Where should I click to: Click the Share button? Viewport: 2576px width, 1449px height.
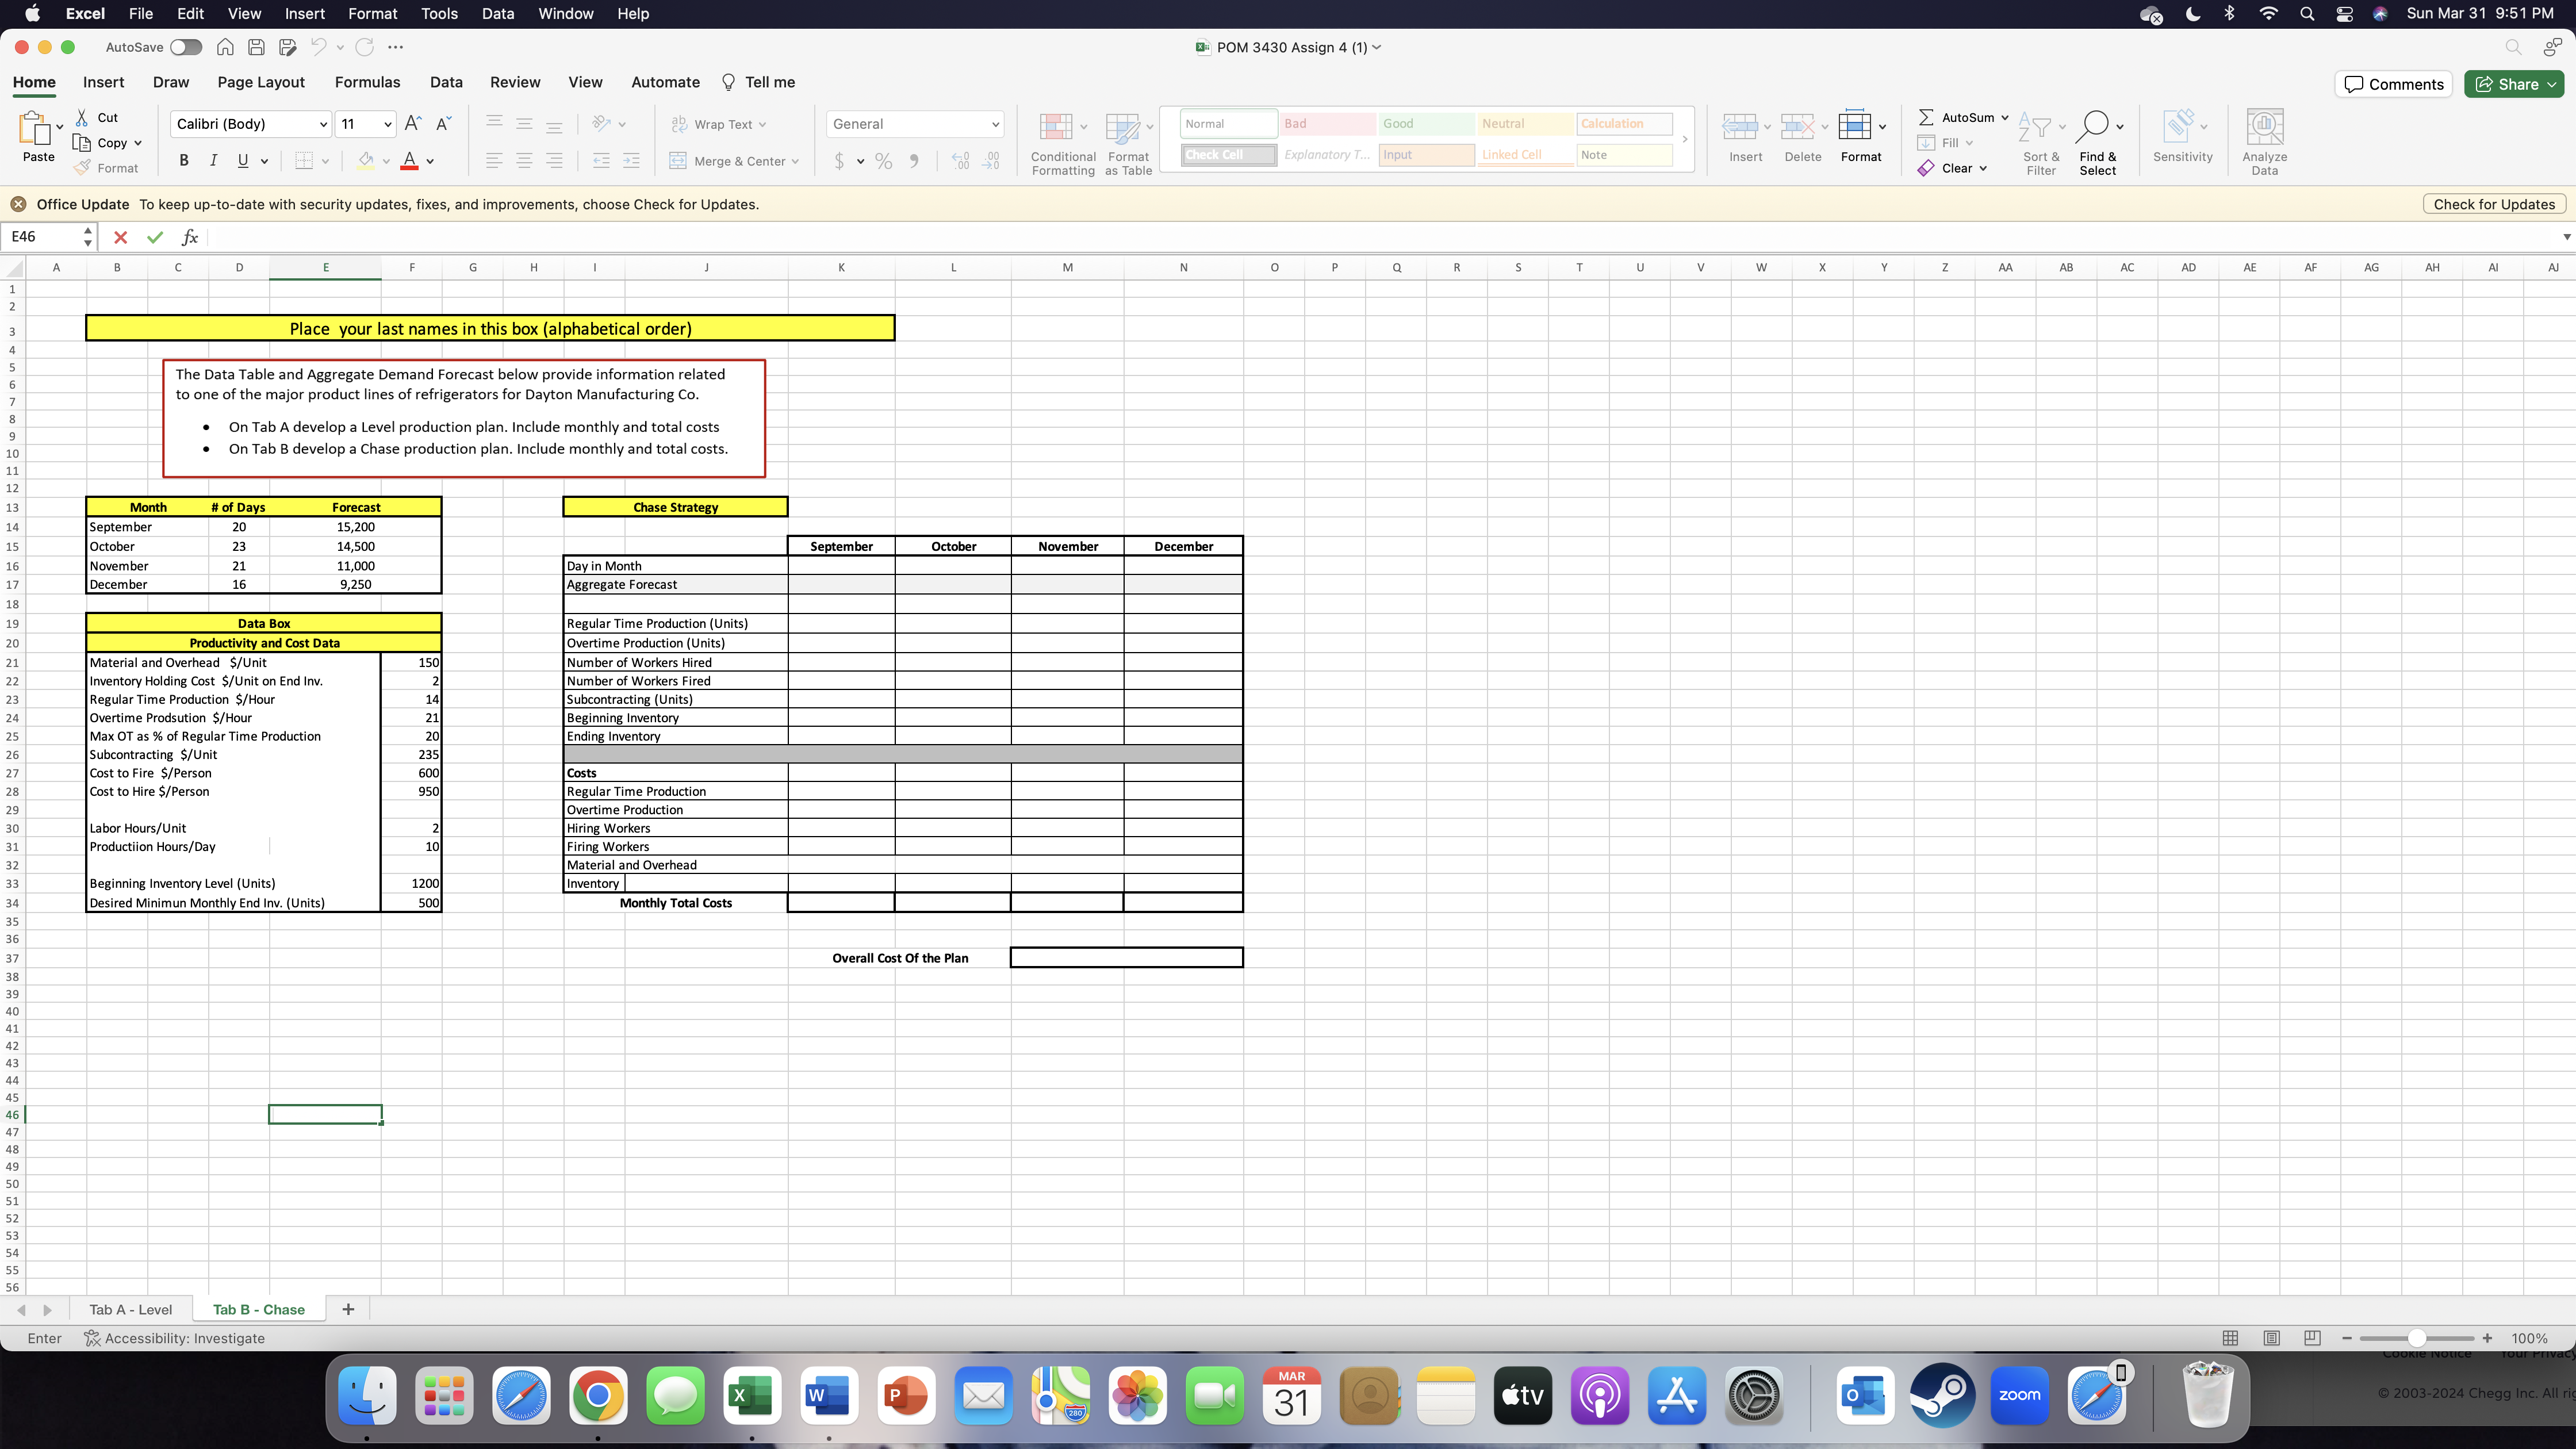(2513, 84)
